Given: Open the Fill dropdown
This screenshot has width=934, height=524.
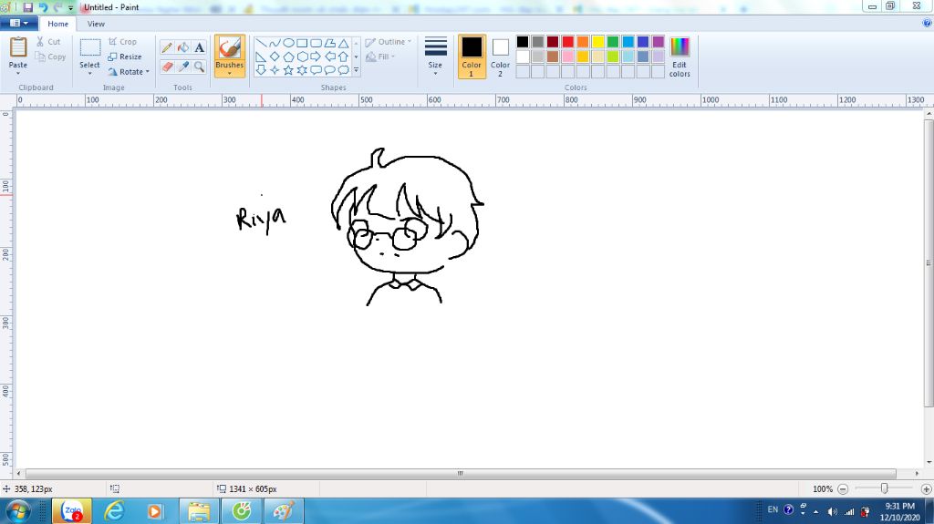Looking at the screenshot, I should pos(380,57).
